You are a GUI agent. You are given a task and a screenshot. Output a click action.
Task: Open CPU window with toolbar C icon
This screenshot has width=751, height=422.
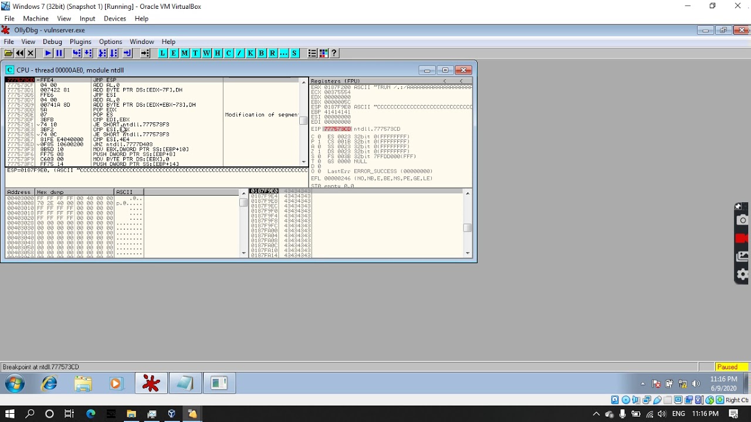pyautogui.click(x=229, y=53)
